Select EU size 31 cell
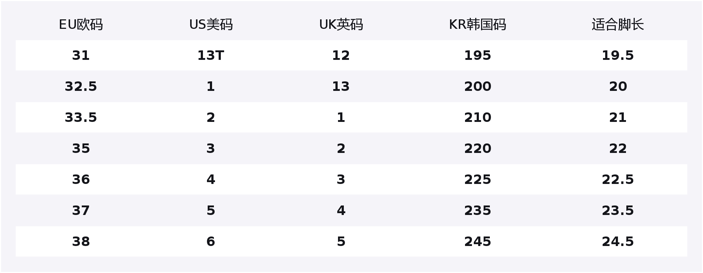Image resolution: width=703 pixels, height=273 pixels. (81, 55)
